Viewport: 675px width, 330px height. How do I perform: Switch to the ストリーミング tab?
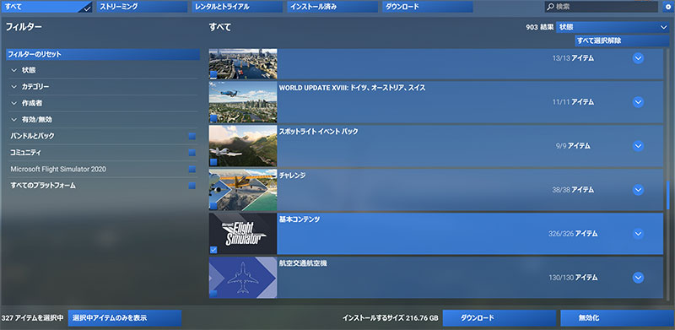(x=142, y=7)
